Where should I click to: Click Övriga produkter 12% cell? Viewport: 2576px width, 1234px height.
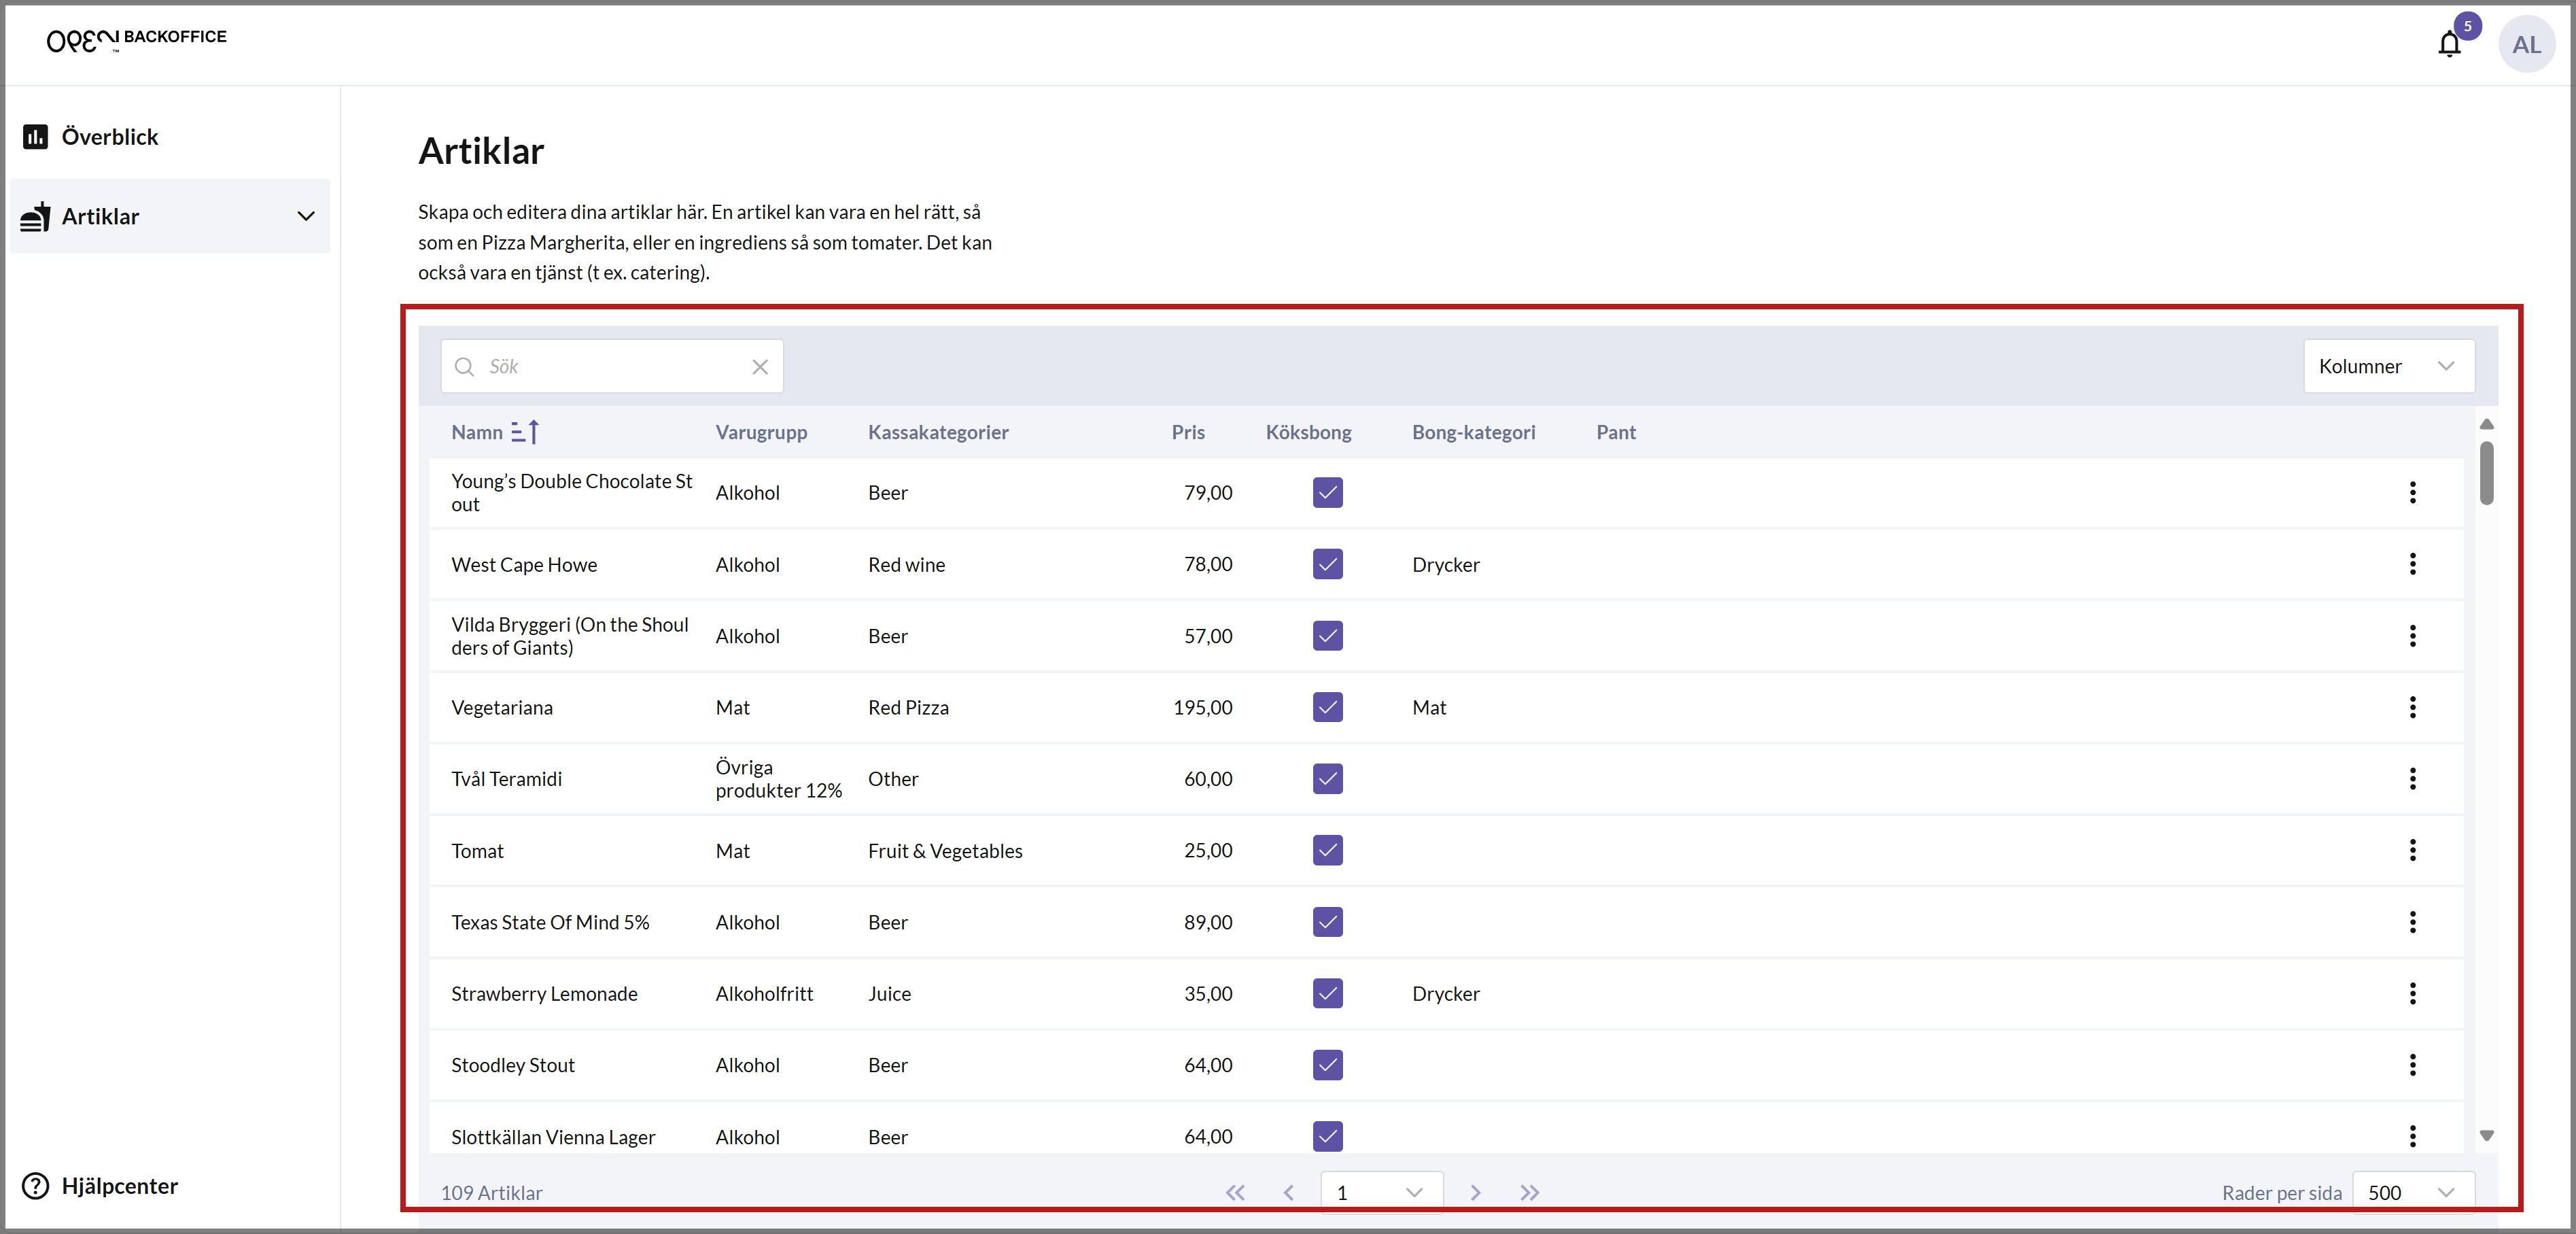point(778,778)
